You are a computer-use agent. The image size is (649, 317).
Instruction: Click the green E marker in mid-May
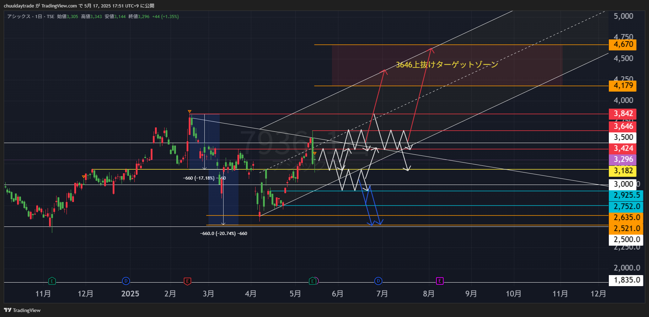click(x=312, y=281)
